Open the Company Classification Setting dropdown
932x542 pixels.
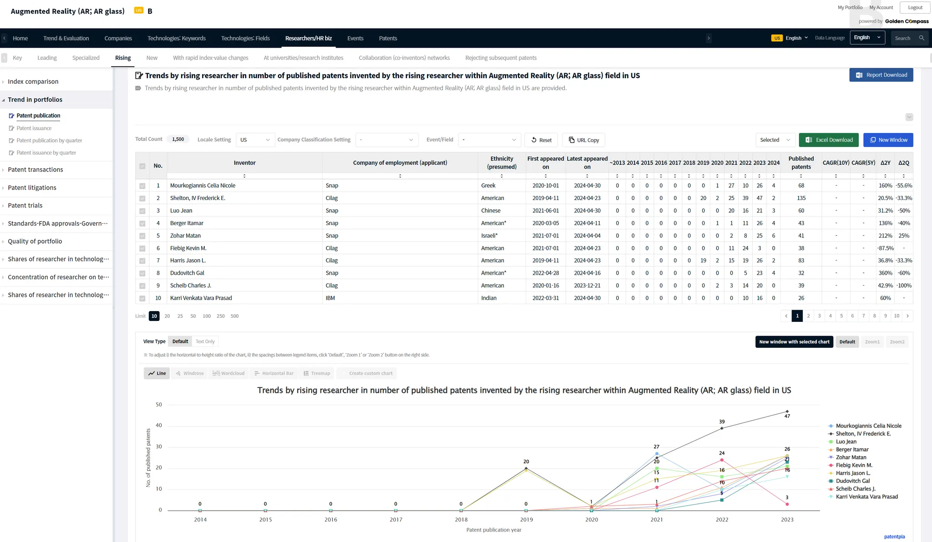click(x=386, y=140)
